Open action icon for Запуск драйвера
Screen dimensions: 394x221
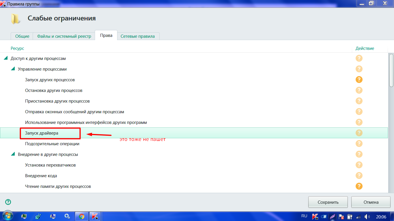coord(359,133)
